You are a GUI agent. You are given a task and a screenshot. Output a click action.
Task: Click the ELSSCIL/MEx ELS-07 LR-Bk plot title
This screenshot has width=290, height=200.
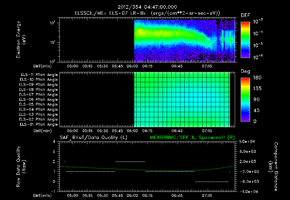(147, 13)
